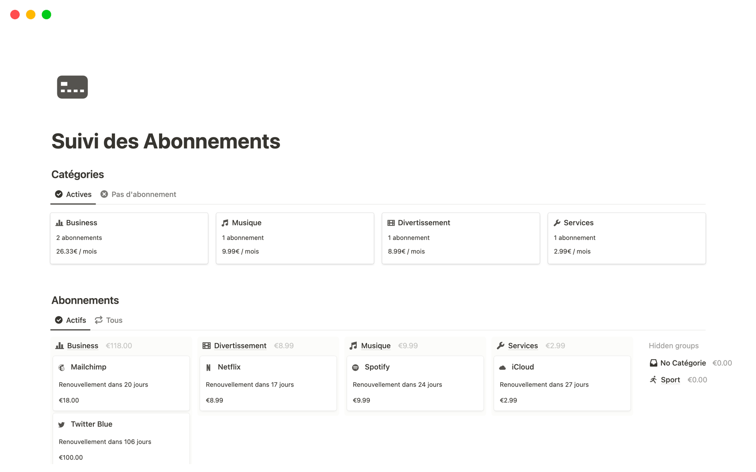Screen dimensions: 756x472
Task: Expand the Hidden groups section
Action: pyautogui.click(x=674, y=346)
